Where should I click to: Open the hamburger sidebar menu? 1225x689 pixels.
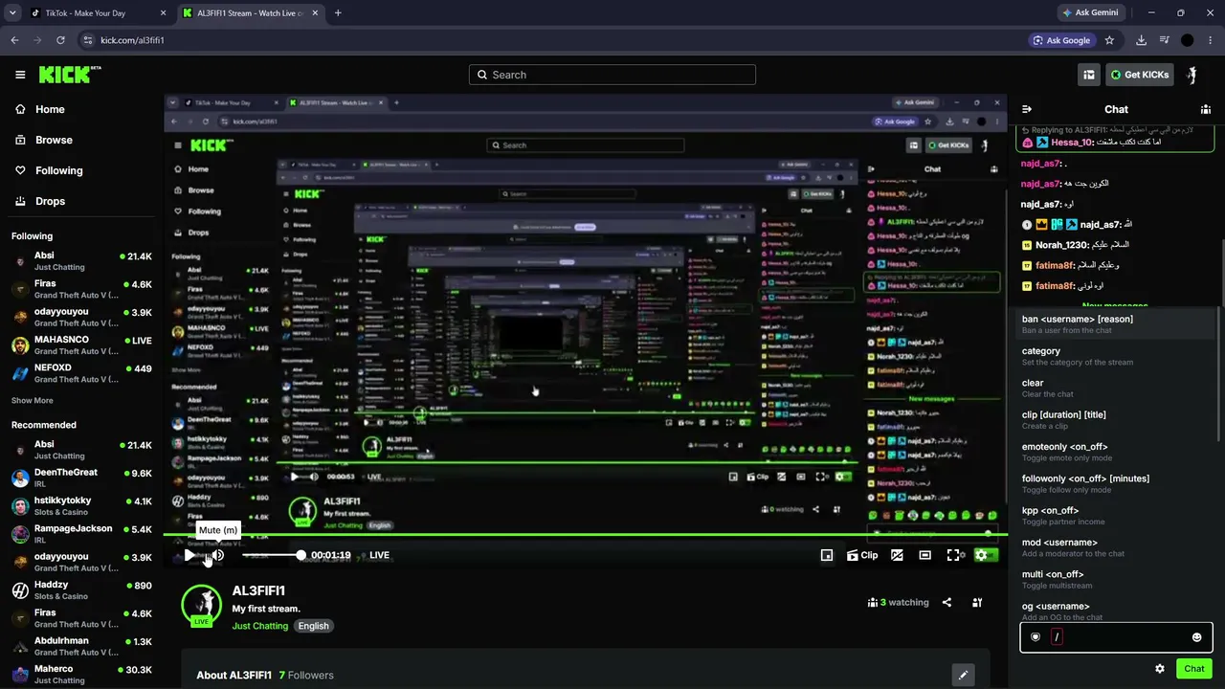(x=20, y=75)
